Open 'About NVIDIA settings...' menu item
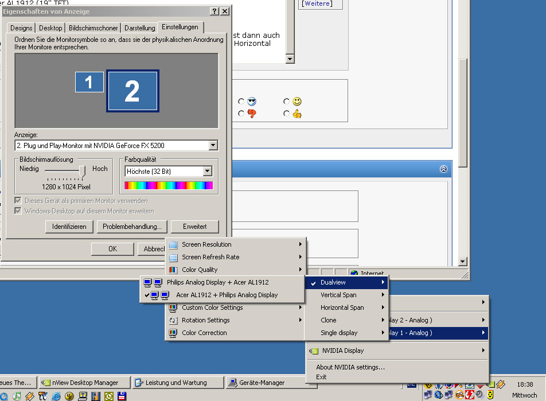This screenshot has height=401, width=546. [350, 367]
